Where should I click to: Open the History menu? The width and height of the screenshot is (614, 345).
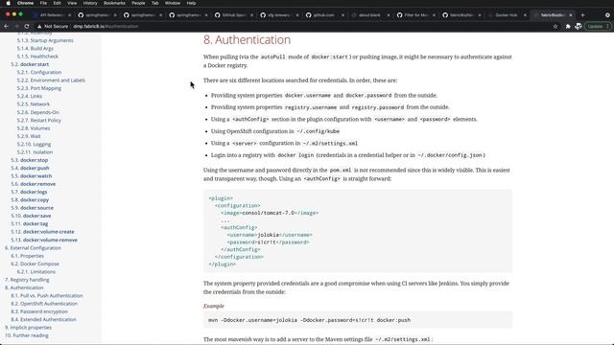[90, 3]
